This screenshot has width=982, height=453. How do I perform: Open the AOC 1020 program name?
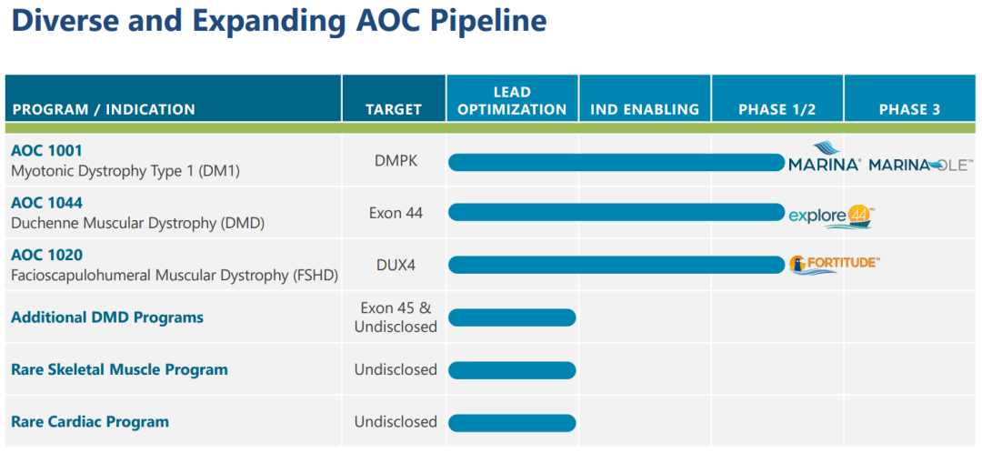pyautogui.click(x=46, y=256)
